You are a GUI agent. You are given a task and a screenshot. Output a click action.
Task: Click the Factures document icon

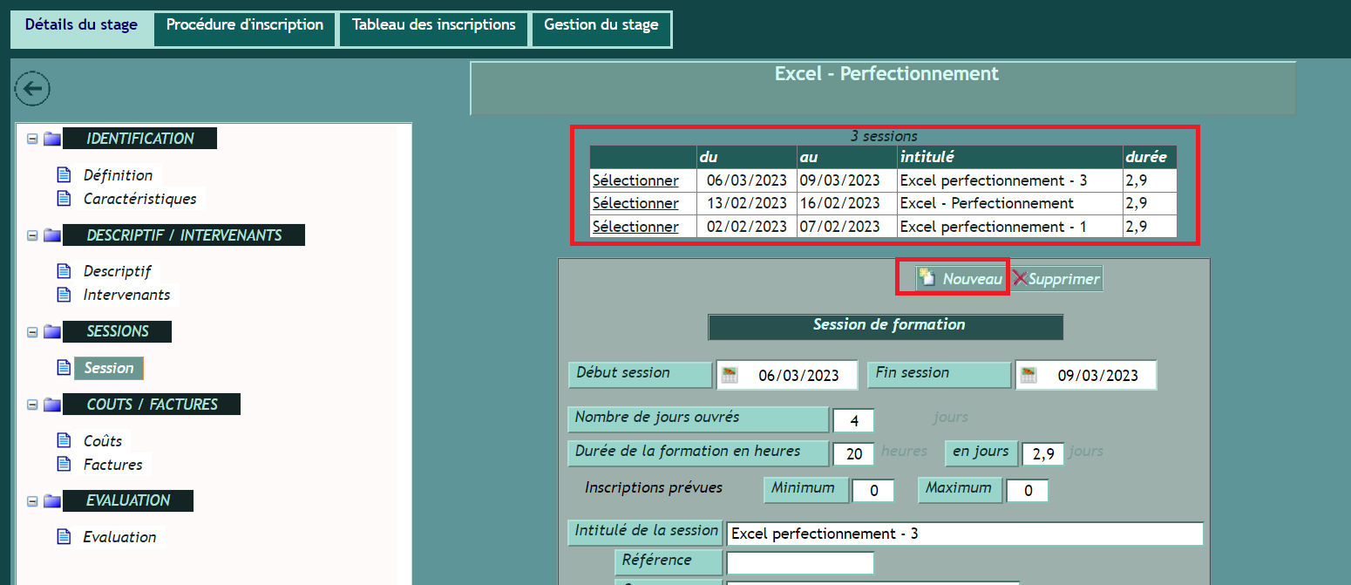click(64, 465)
